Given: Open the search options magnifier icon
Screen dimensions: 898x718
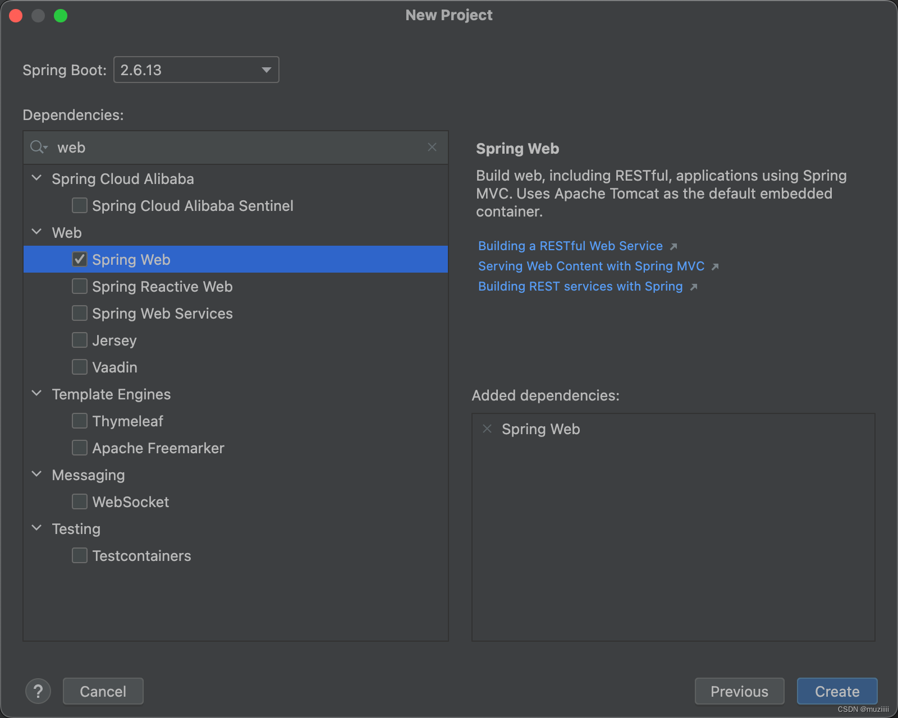Looking at the screenshot, I should [38, 147].
